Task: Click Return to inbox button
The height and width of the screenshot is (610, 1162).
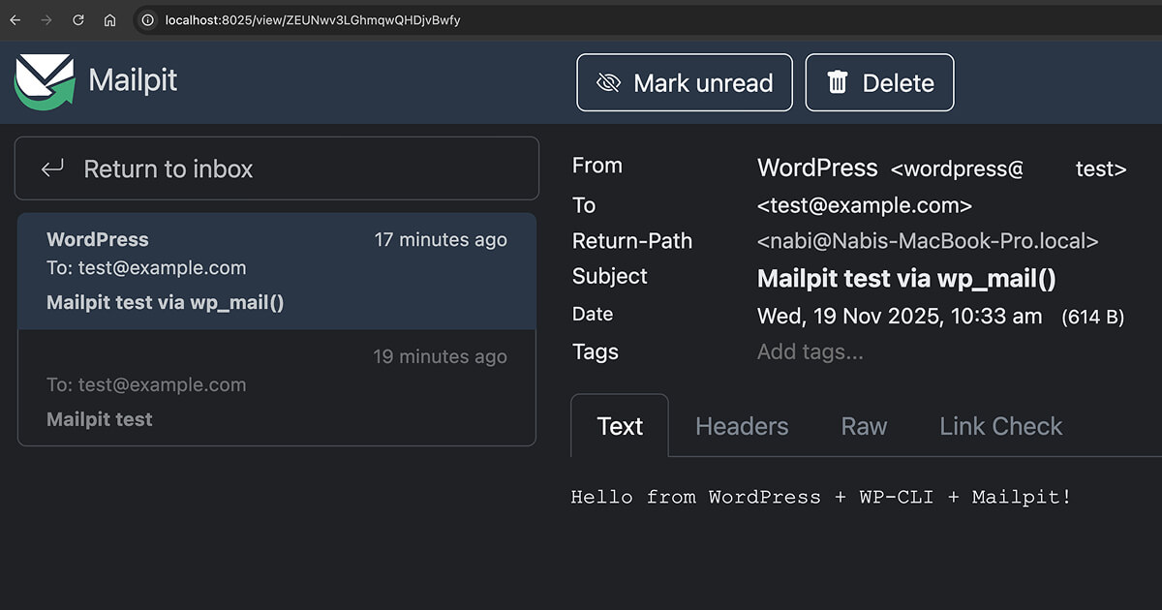Action: click(277, 168)
